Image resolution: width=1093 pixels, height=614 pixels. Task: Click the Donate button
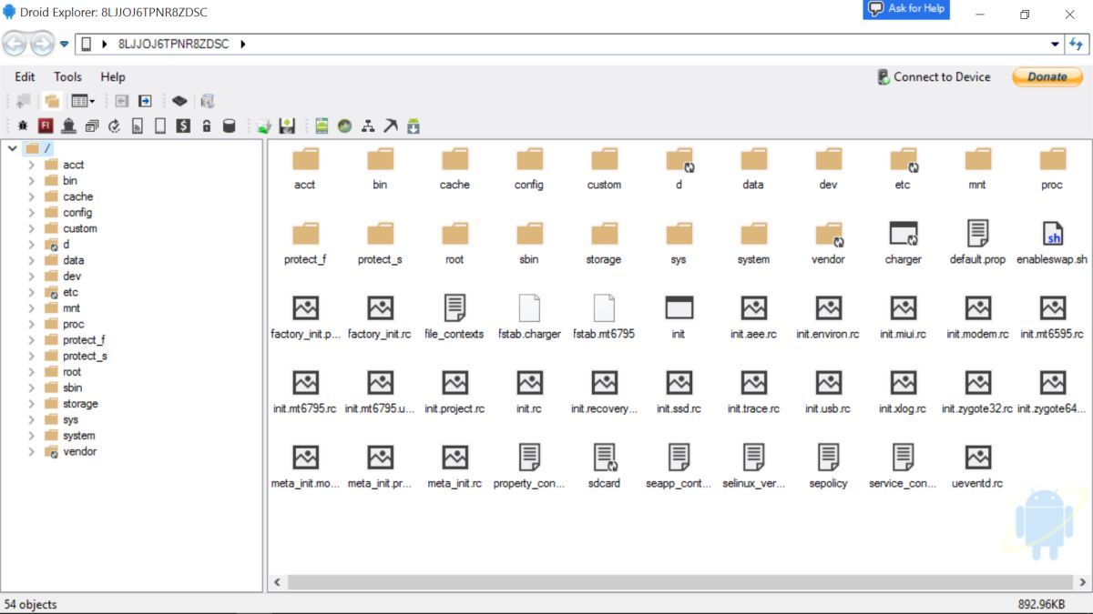(x=1047, y=77)
